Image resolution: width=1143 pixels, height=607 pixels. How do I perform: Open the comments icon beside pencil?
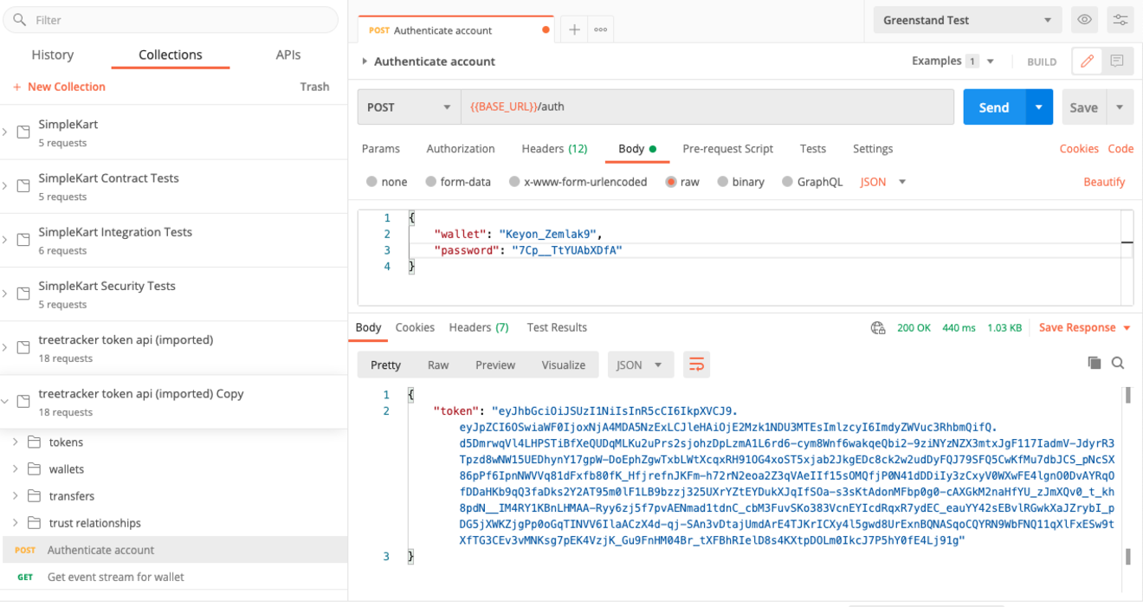click(1117, 61)
